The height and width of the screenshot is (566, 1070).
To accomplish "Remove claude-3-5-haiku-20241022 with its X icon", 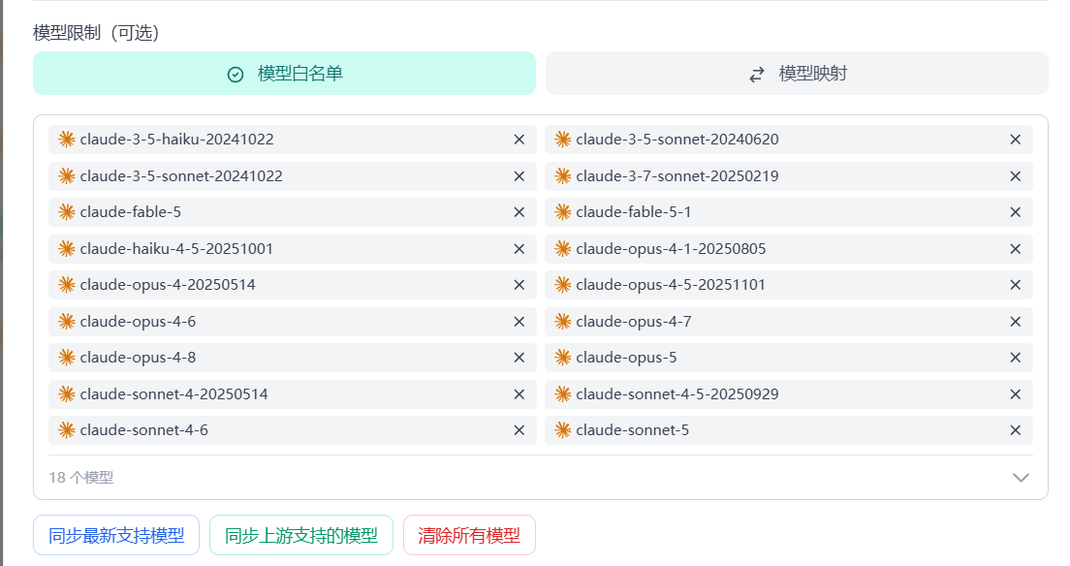I will (x=519, y=140).
